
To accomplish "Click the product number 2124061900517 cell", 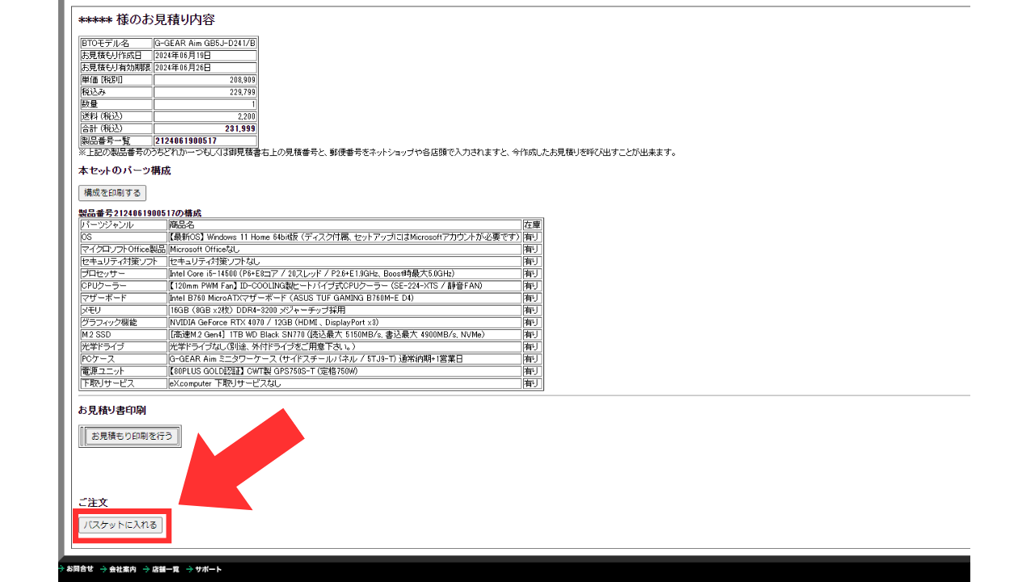I will [205, 141].
